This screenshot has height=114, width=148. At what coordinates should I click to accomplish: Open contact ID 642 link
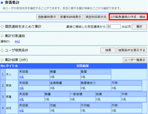point(17,42)
